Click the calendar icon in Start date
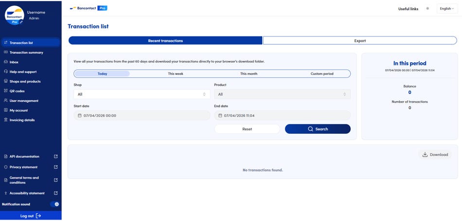 [x=80, y=115]
